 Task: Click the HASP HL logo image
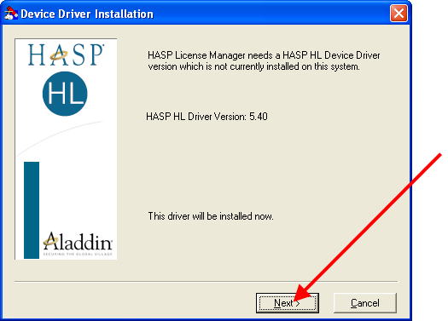pos(66,79)
